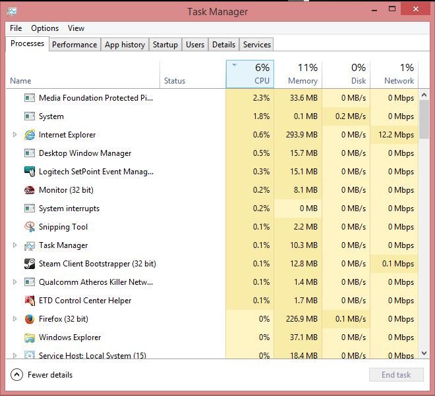Select the 'Desktop Window Manager' row name
435x396 pixels.
85,153
